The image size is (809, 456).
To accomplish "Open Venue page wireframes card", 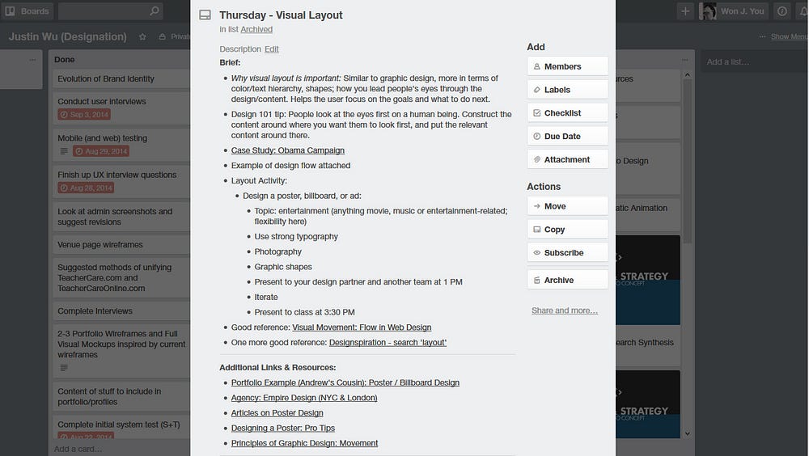I will point(121,244).
